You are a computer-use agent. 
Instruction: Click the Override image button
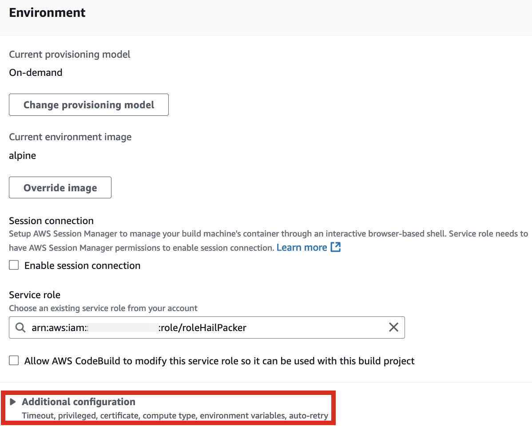pyautogui.click(x=60, y=188)
